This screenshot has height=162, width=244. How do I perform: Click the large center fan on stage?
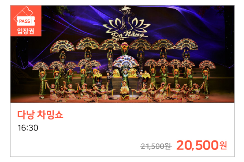[x=126, y=61]
